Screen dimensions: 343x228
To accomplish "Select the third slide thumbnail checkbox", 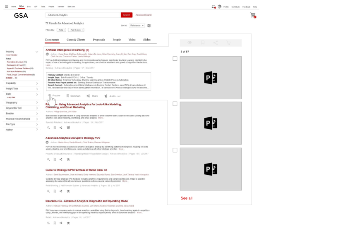I will tap(175, 150).
